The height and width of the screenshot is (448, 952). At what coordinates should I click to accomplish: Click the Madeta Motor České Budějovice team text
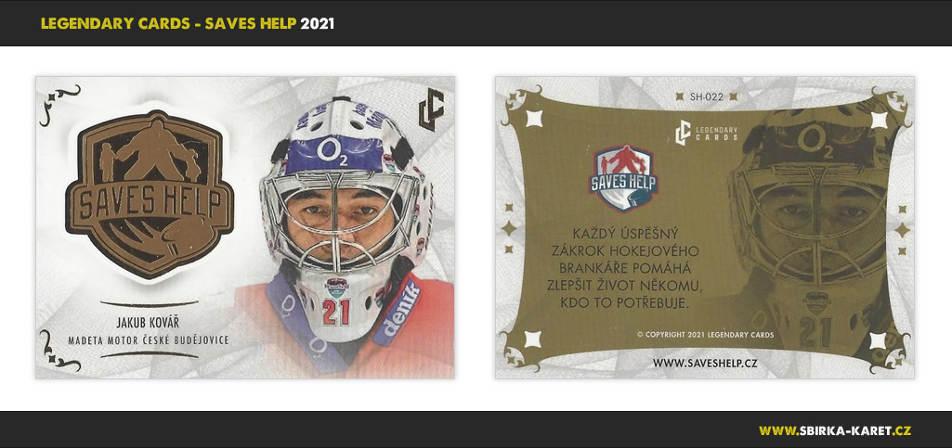pos(149,340)
